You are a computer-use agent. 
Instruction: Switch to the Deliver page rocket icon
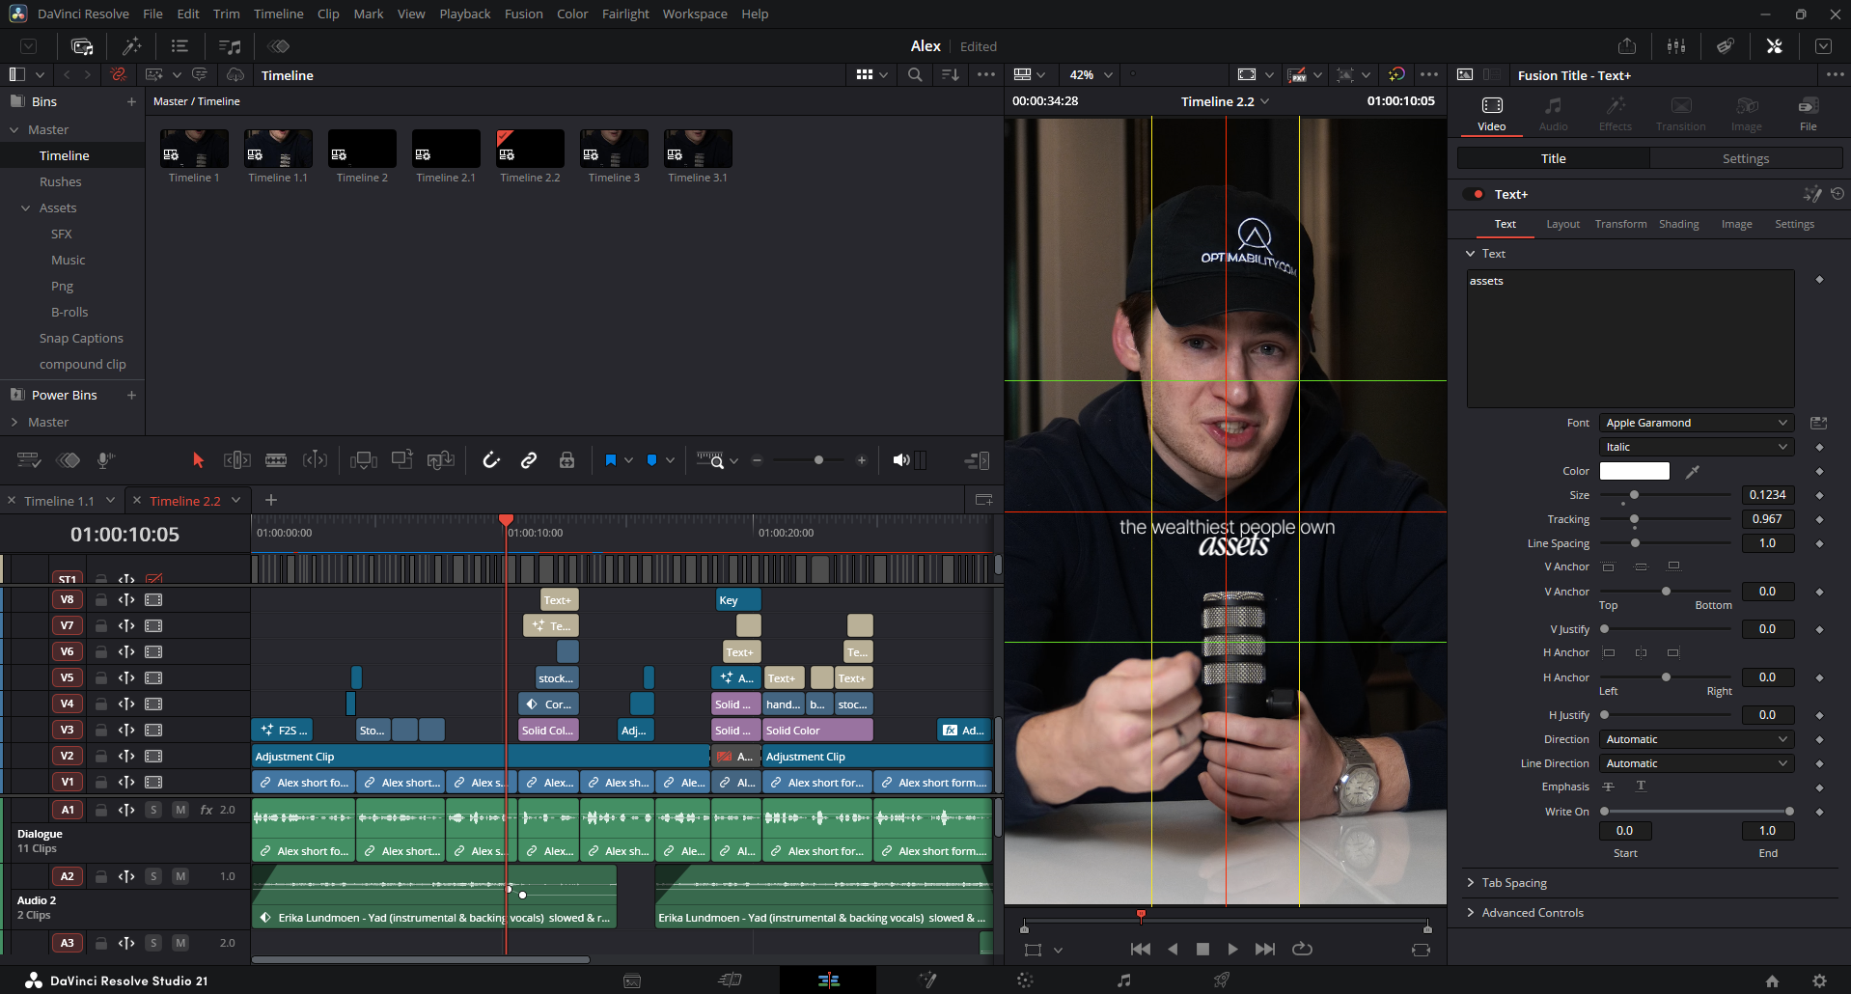click(1222, 980)
